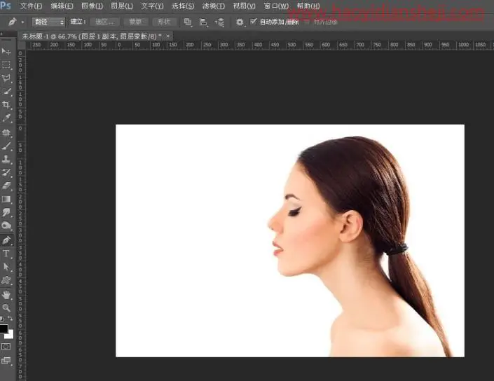494x381 pixels.
Task: Open path arrangement options
Action: point(219,22)
